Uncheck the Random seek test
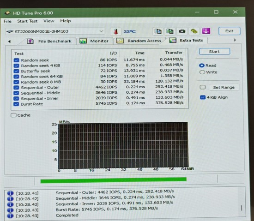The width and height of the screenshot is (254, 221). click(x=16, y=60)
